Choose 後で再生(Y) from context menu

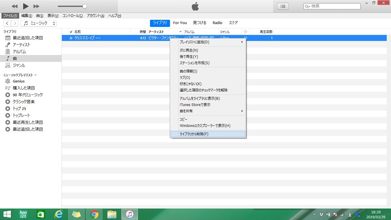[208, 57]
